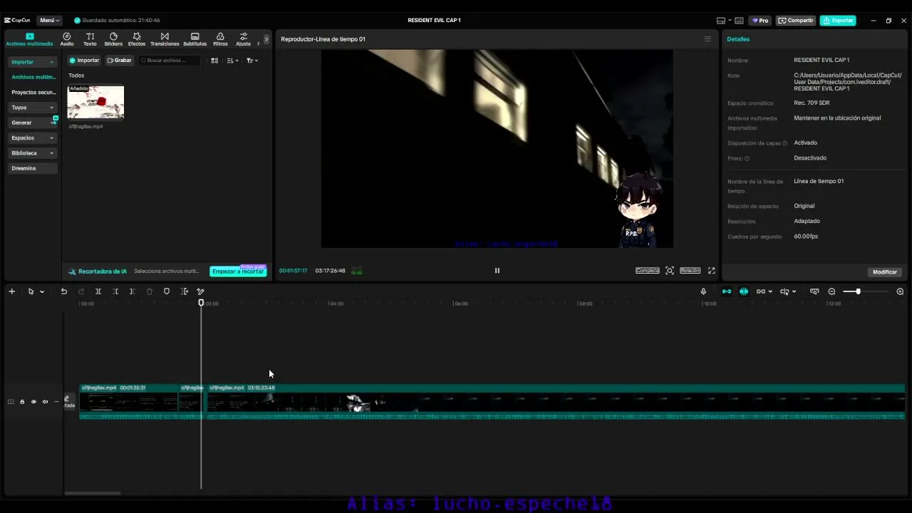Click the timeline horizontal scrollbar
Screen dimensions: 912x513
tap(93, 493)
